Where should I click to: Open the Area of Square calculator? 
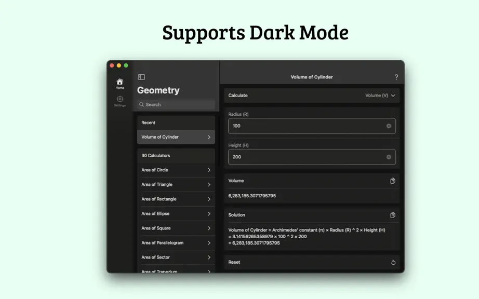tap(176, 228)
